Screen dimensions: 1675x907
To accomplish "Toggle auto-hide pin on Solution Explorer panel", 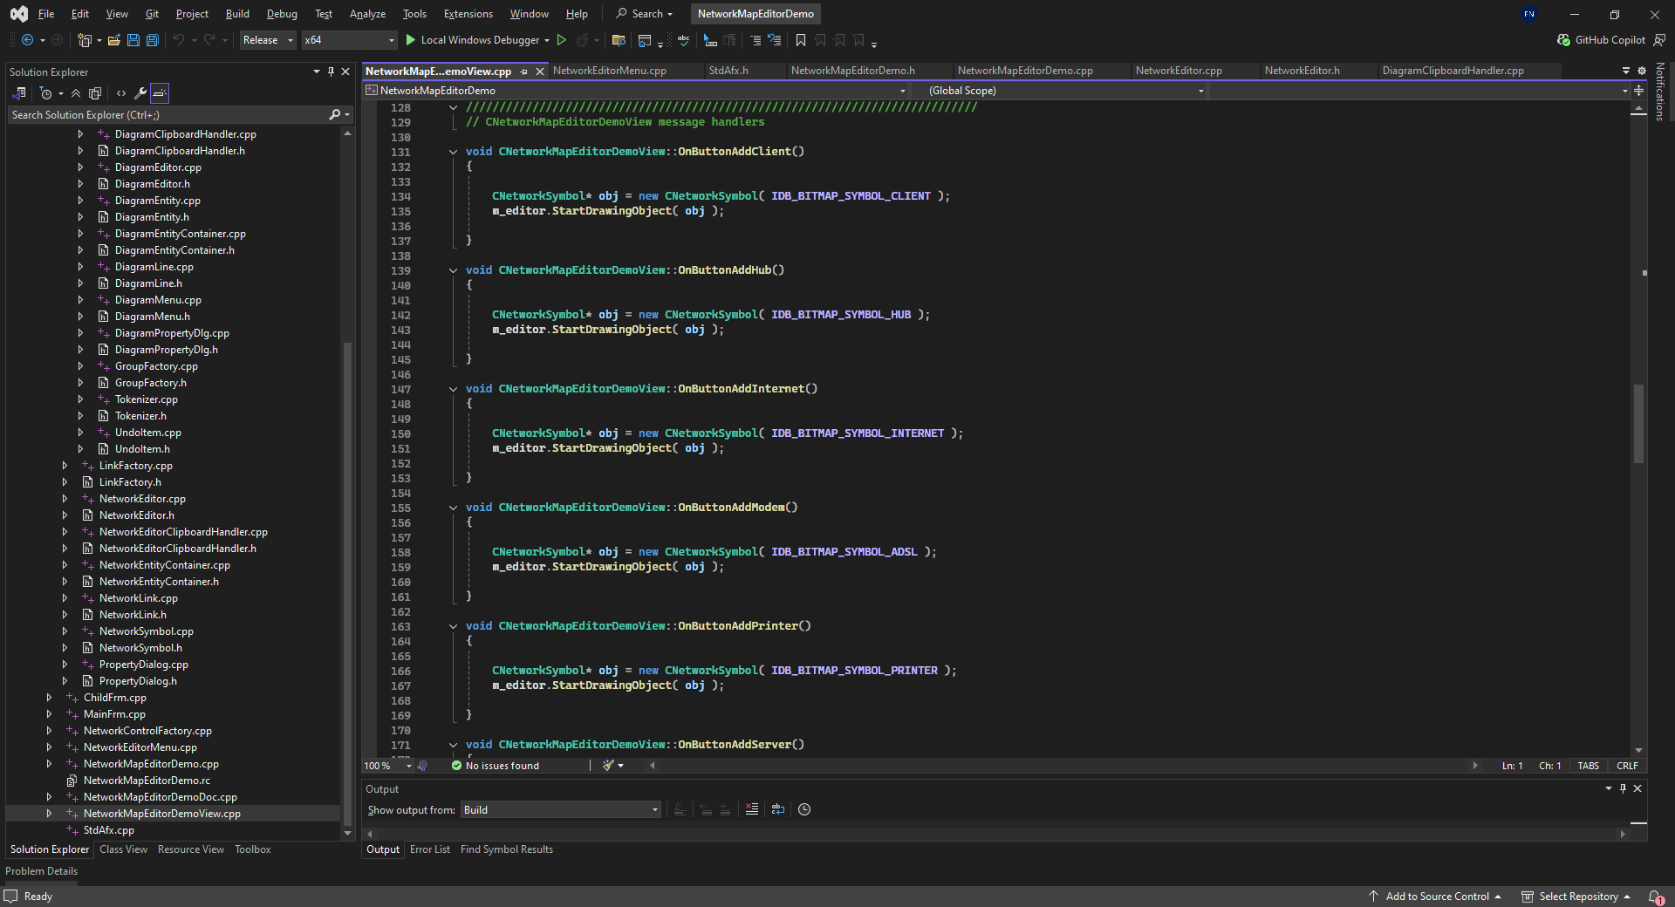I will click(331, 72).
